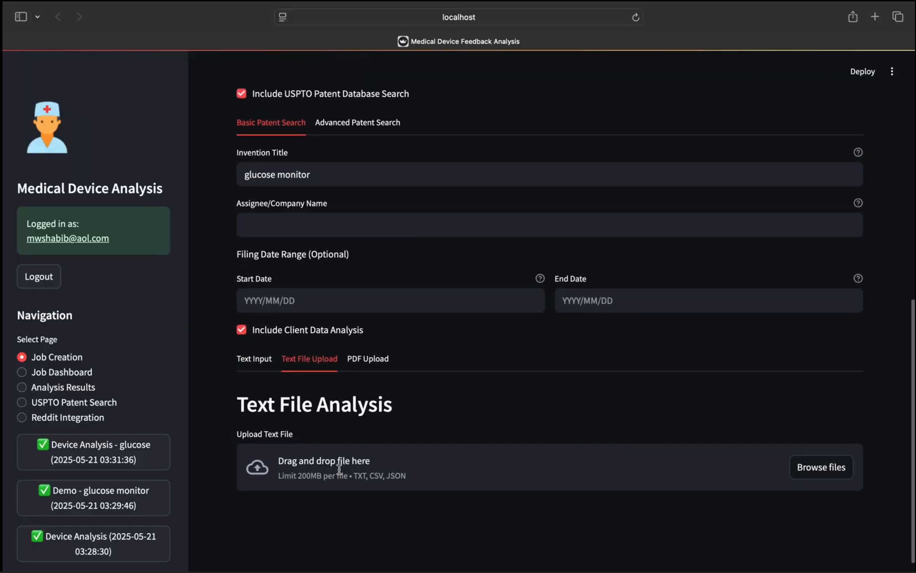This screenshot has height=573, width=916.
Task: Click the Assignee/Company Name field
Action: tap(550, 225)
